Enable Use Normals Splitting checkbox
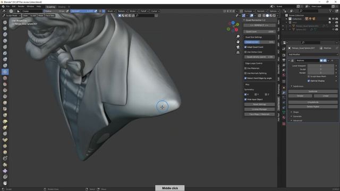Screen dimensions: 340x191 [245, 73]
